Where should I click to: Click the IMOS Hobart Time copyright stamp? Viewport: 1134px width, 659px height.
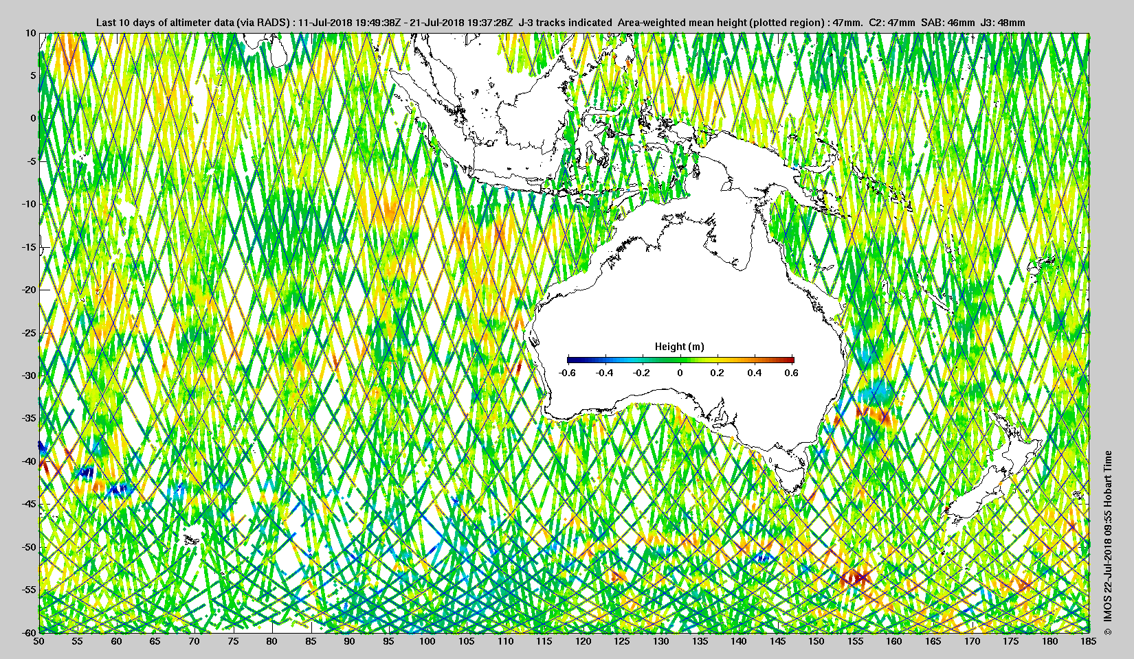(1107, 544)
